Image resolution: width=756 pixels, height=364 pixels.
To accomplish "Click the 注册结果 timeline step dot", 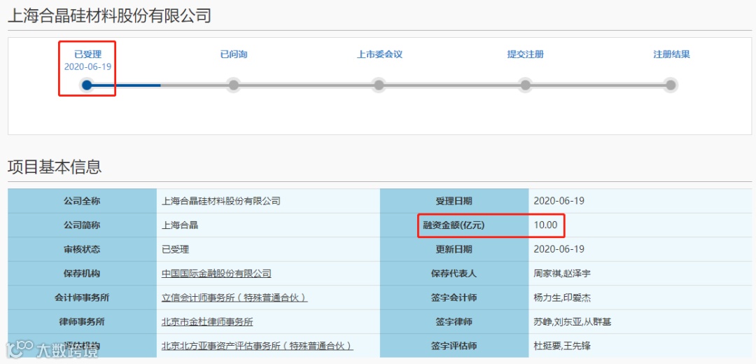I will click(x=671, y=85).
